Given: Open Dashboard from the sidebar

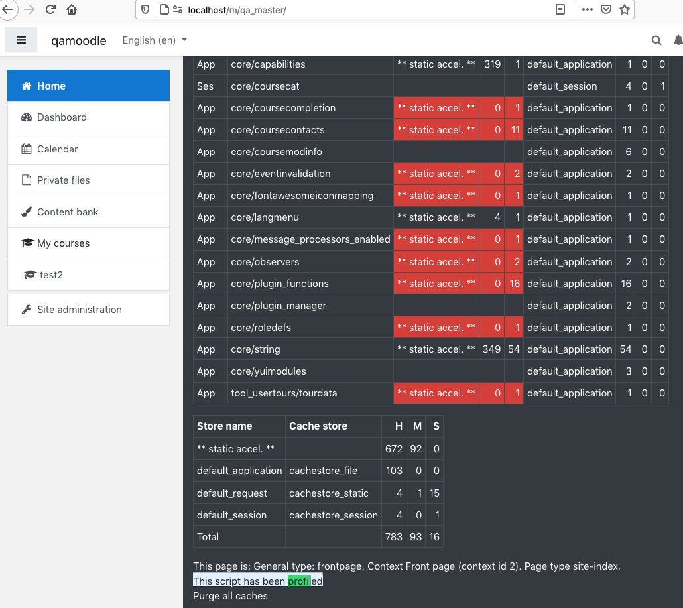Looking at the screenshot, I should (88, 117).
